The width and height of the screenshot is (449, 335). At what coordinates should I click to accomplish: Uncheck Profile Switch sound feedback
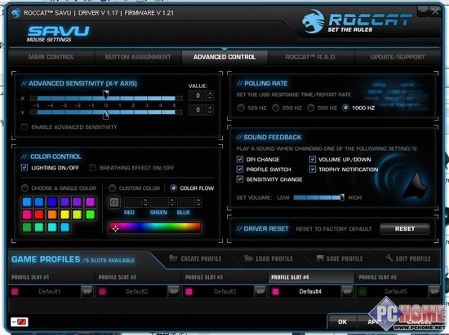click(x=240, y=170)
